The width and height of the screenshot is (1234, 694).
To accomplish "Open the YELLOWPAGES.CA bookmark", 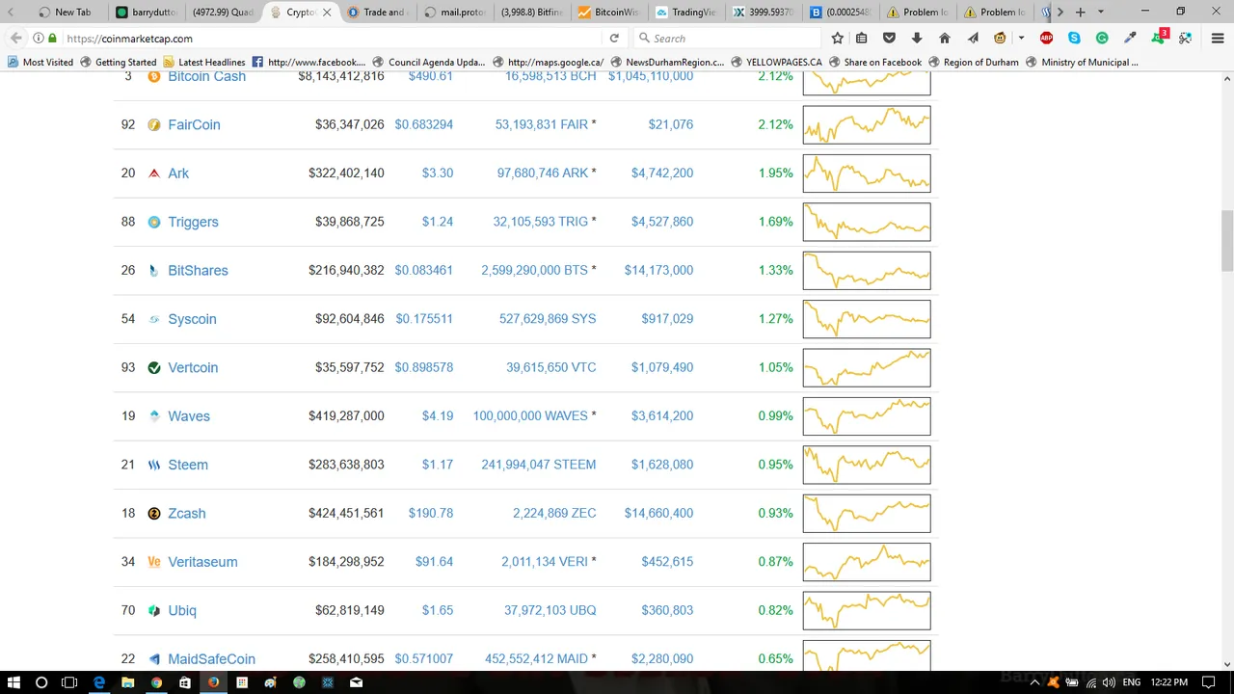I will [x=776, y=62].
